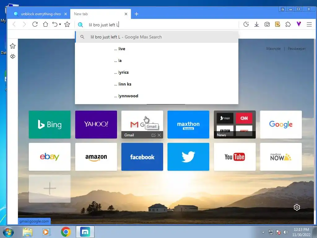This screenshot has width=317, height=238.
Task: Open MSN in the News tile
Action: 225,118
